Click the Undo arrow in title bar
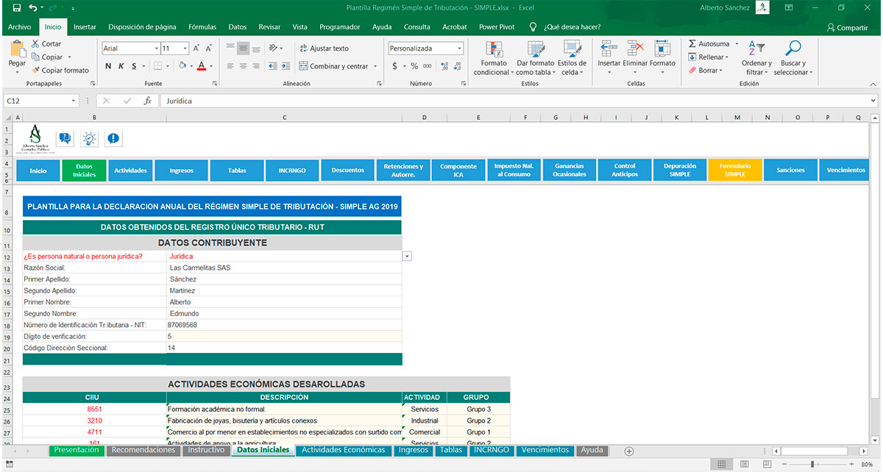The height and width of the screenshot is (472, 883). (33, 7)
